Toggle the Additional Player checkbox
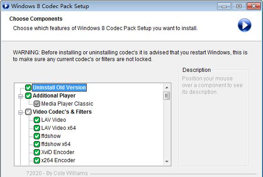 [28, 96]
